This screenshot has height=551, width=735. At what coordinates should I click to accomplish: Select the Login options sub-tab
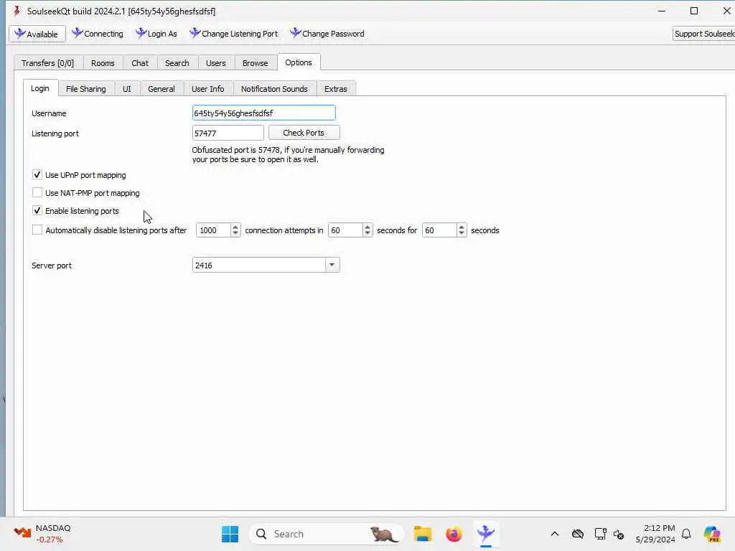pos(40,88)
